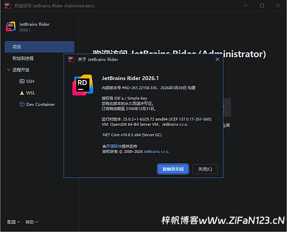This screenshot has height=232, width=287.
Task: Close the About JetBrains Rider dialog with X
Action: pos(217,59)
